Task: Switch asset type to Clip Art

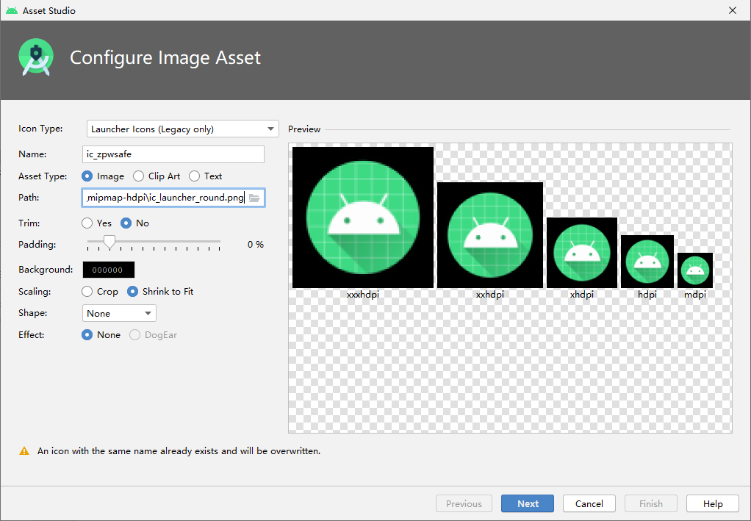Action: (x=137, y=176)
